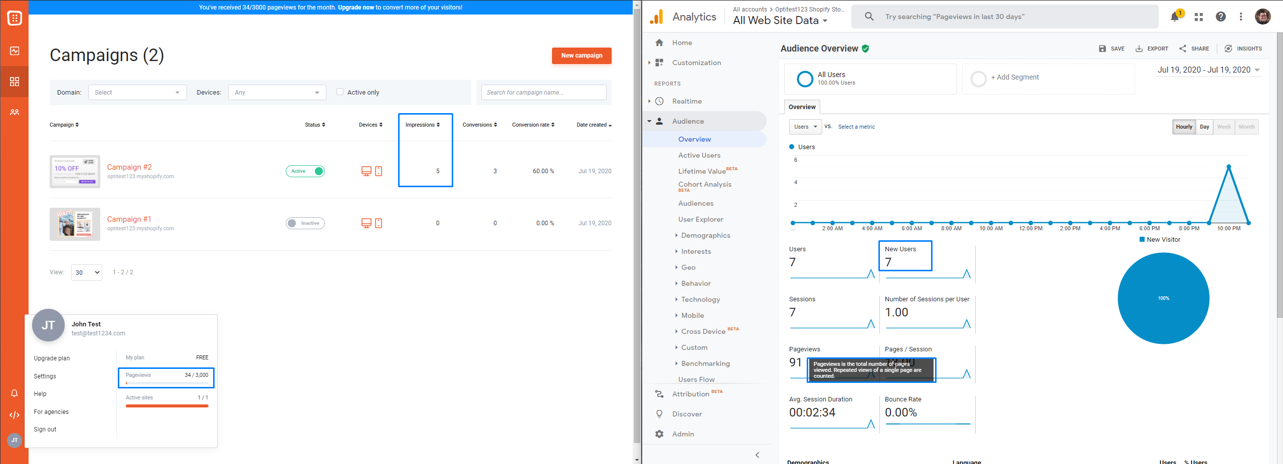Select All Users segment circle
The width and height of the screenshot is (1283, 464).
point(805,79)
